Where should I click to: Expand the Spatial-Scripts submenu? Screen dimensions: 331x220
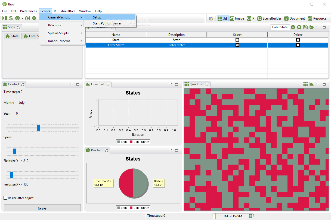[x=62, y=33]
